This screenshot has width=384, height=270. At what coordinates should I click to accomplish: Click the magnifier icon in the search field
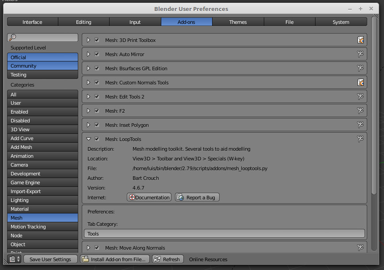[13, 38]
